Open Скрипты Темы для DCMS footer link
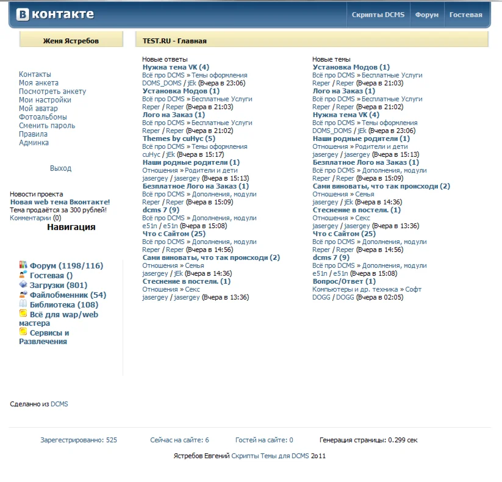 [270, 456]
